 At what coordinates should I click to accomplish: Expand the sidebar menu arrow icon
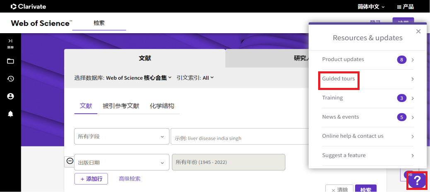[10, 41]
